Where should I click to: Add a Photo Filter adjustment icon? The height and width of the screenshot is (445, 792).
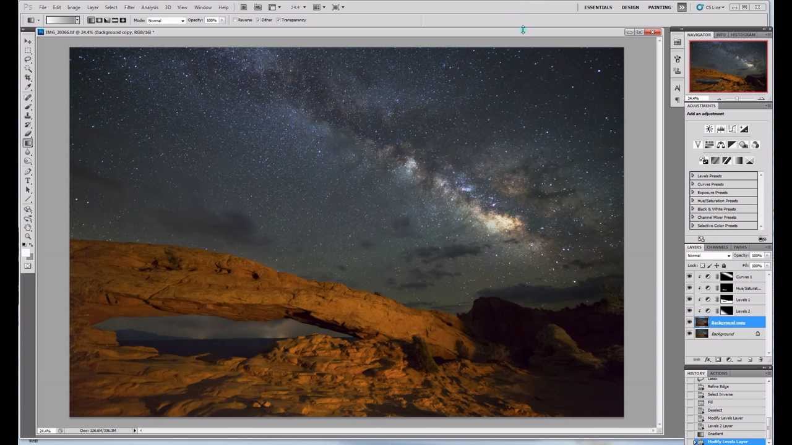[744, 145]
